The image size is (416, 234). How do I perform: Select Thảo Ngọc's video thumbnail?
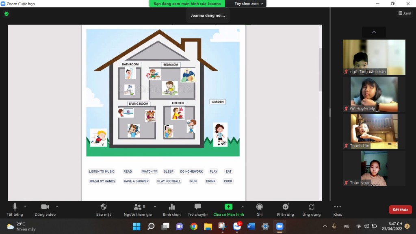374,168
